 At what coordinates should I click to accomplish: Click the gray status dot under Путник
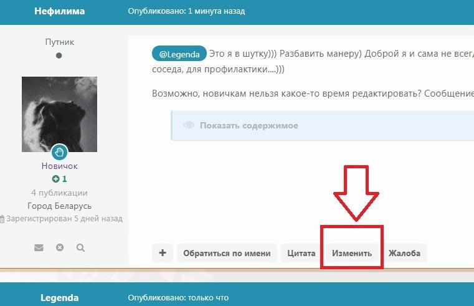tap(59, 55)
